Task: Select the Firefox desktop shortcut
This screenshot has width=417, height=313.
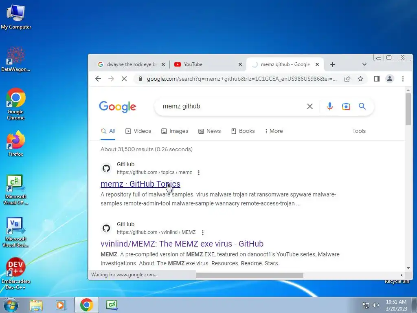Action: (16, 144)
